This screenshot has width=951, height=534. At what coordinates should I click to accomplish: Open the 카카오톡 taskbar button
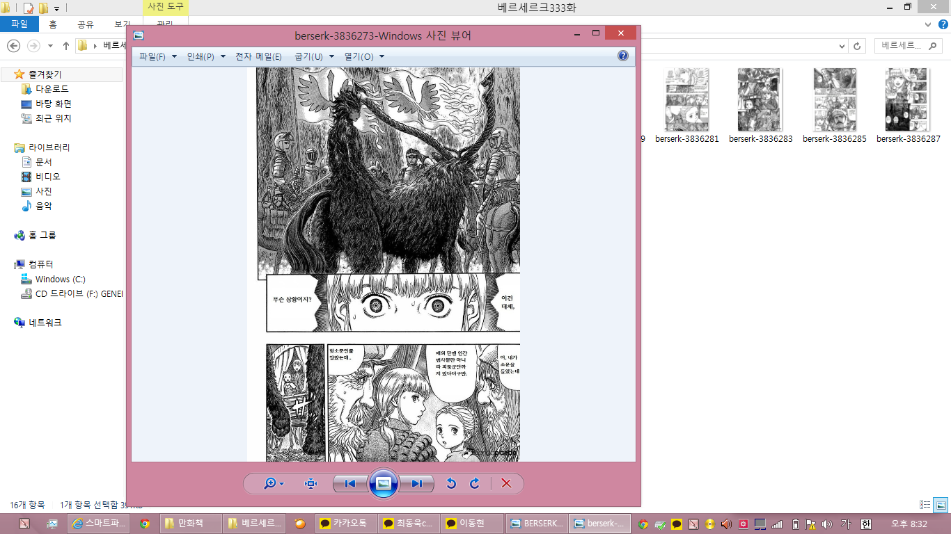click(343, 524)
